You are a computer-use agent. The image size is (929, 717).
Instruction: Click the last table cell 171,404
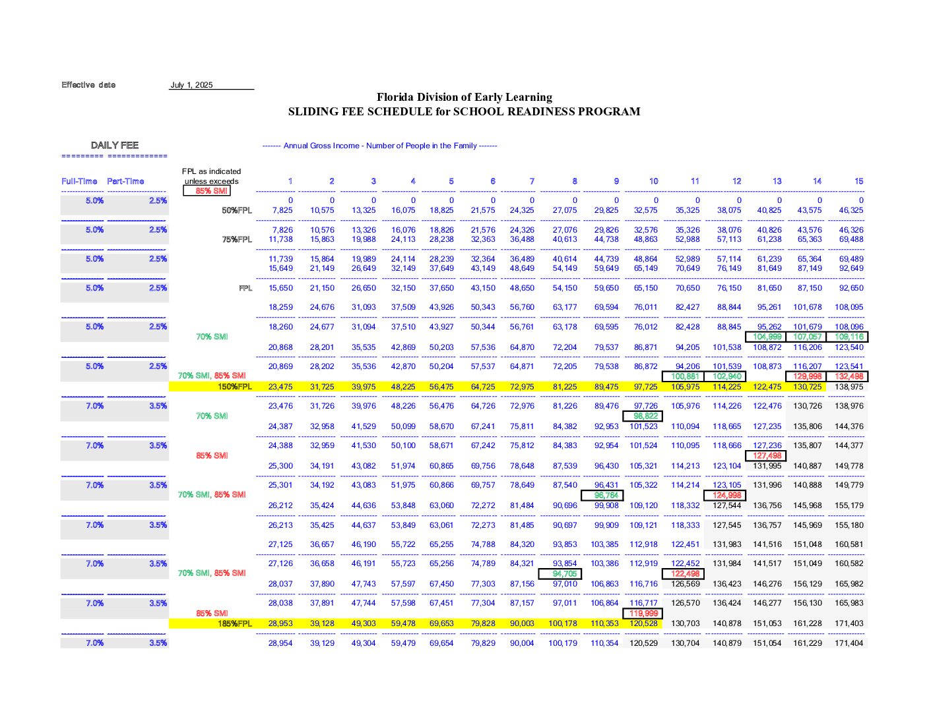click(x=849, y=643)
